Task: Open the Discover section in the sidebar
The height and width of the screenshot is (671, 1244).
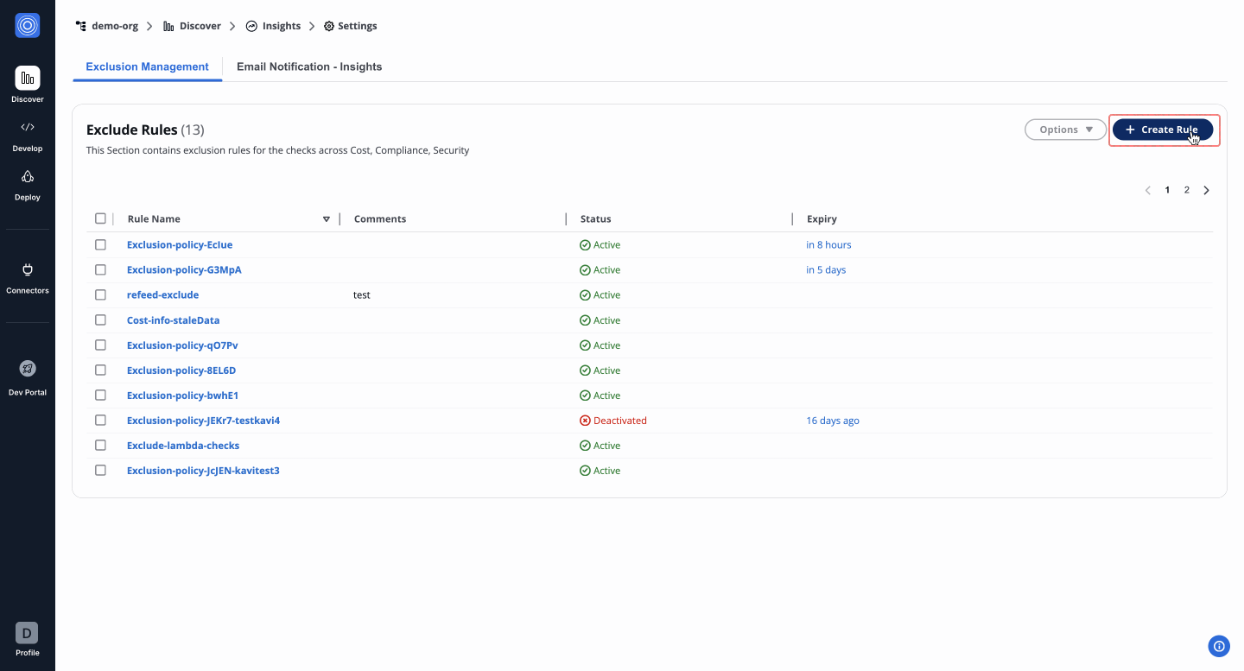Action: (x=28, y=79)
